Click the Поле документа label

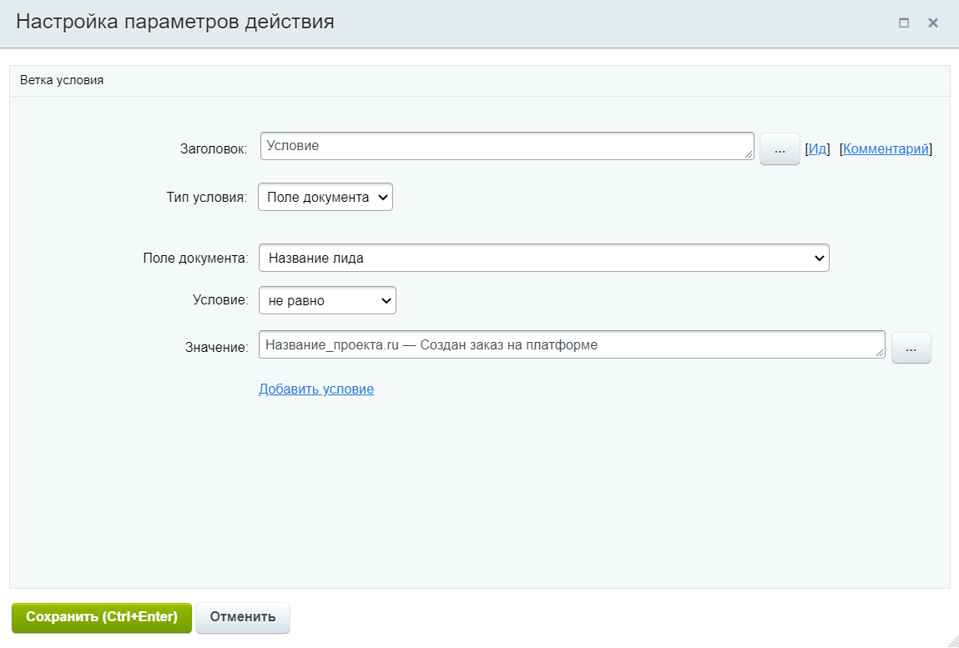[x=195, y=259]
